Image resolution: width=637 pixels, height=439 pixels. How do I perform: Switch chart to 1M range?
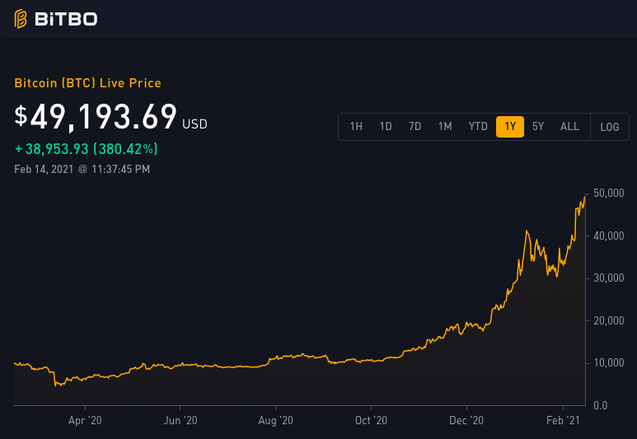pos(445,127)
